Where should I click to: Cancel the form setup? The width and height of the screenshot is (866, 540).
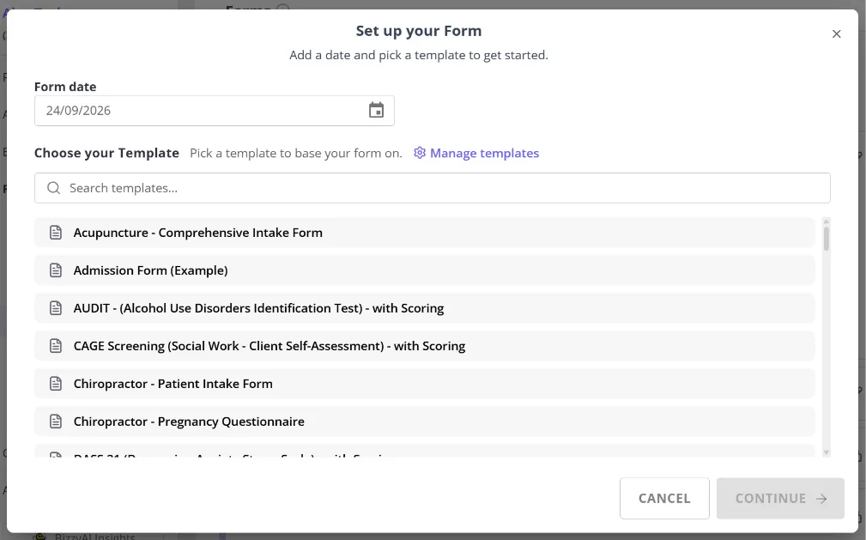[x=664, y=499]
